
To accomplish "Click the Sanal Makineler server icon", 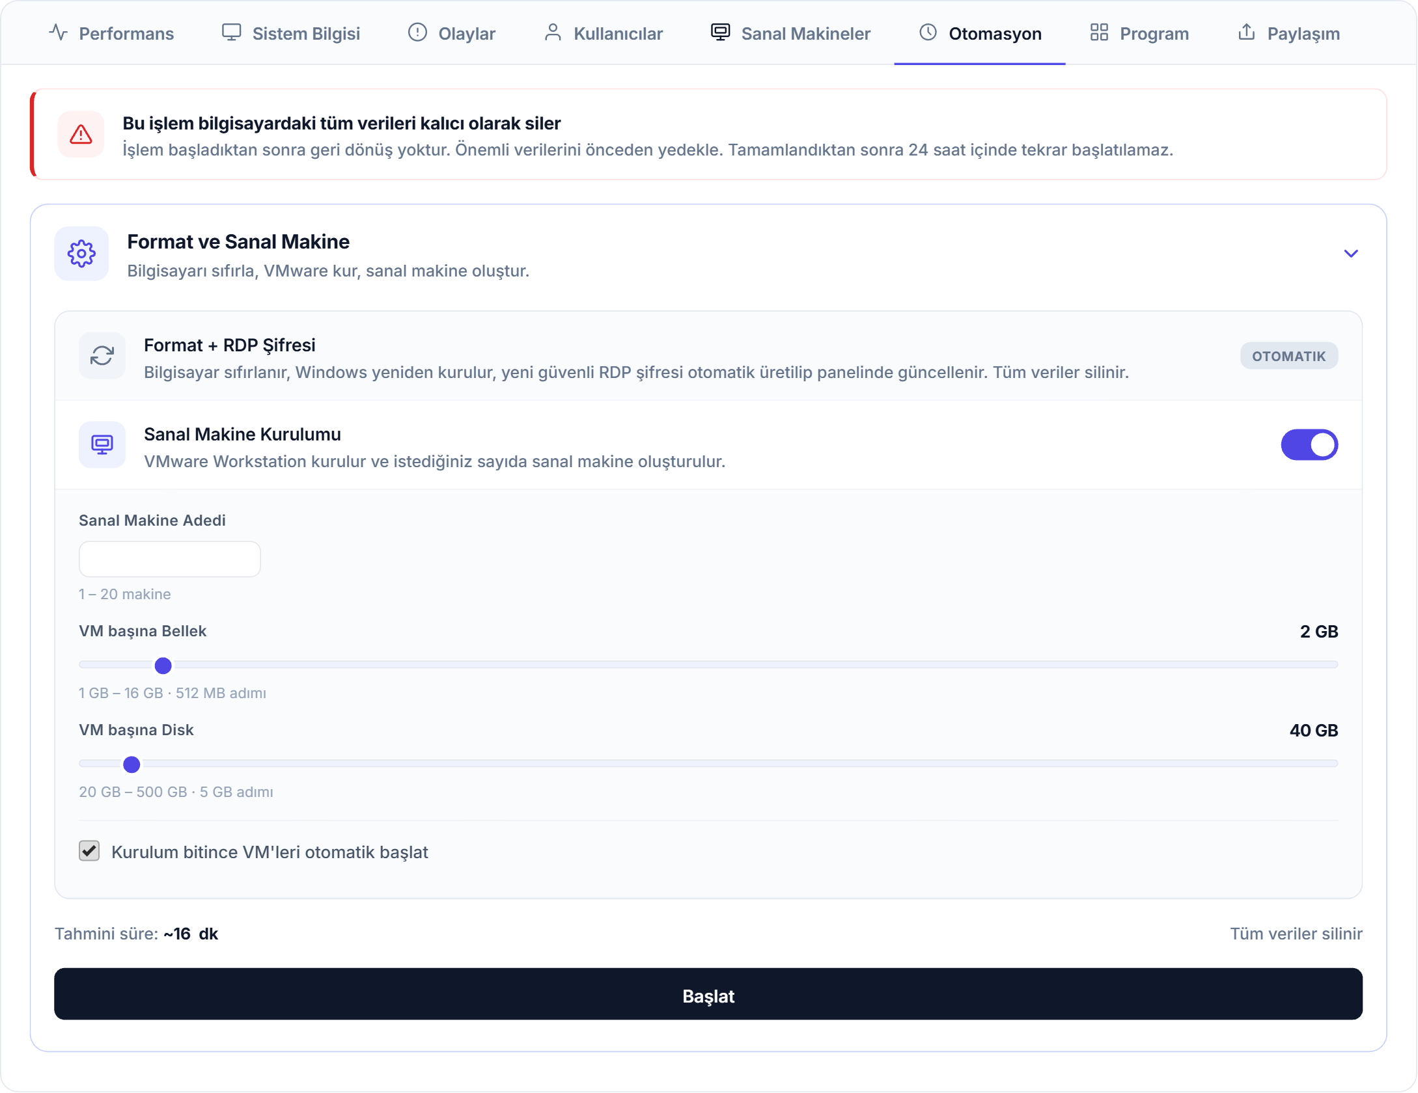I will [720, 33].
